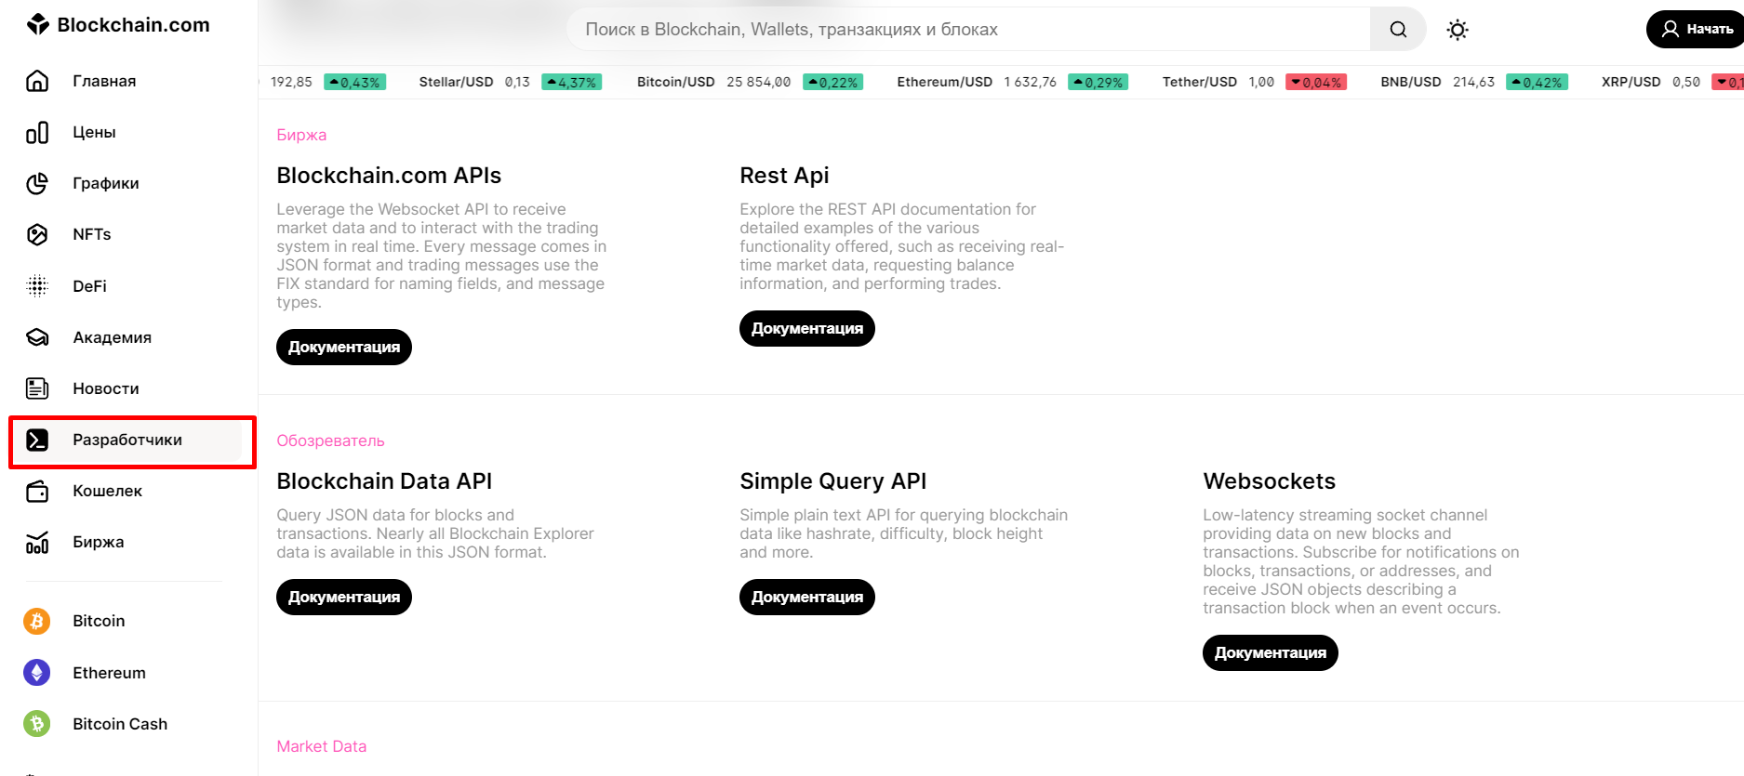Click the BNB/USD ticker pair
Image resolution: width=1744 pixels, height=776 pixels.
click(1411, 82)
